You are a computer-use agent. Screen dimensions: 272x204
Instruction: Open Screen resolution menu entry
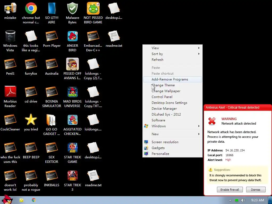[x=172, y=142]
